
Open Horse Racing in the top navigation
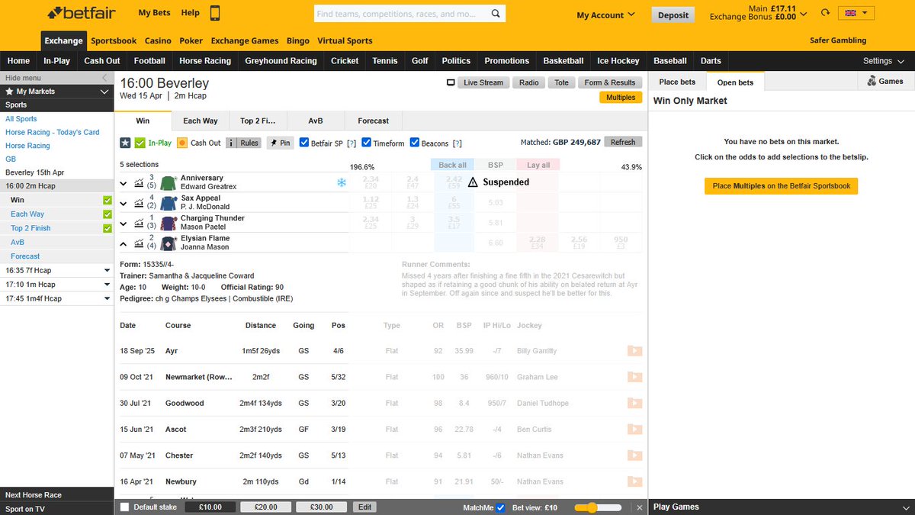(205, 61)
